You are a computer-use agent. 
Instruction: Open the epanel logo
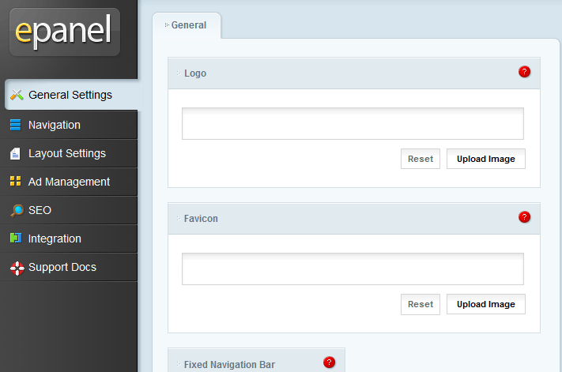pyautogui.click(x=65, y=32)
